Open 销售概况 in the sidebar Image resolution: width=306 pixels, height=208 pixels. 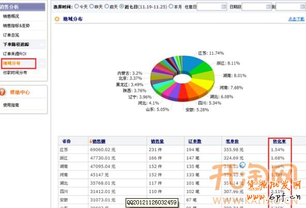(x=11, y=16)
